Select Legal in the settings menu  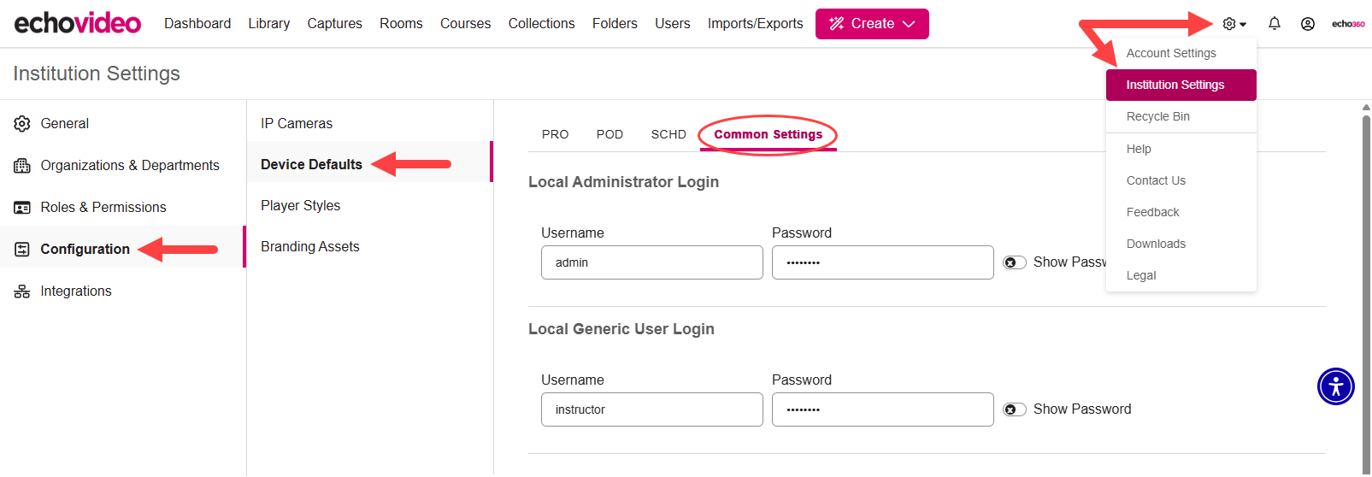coord(1181,275)
